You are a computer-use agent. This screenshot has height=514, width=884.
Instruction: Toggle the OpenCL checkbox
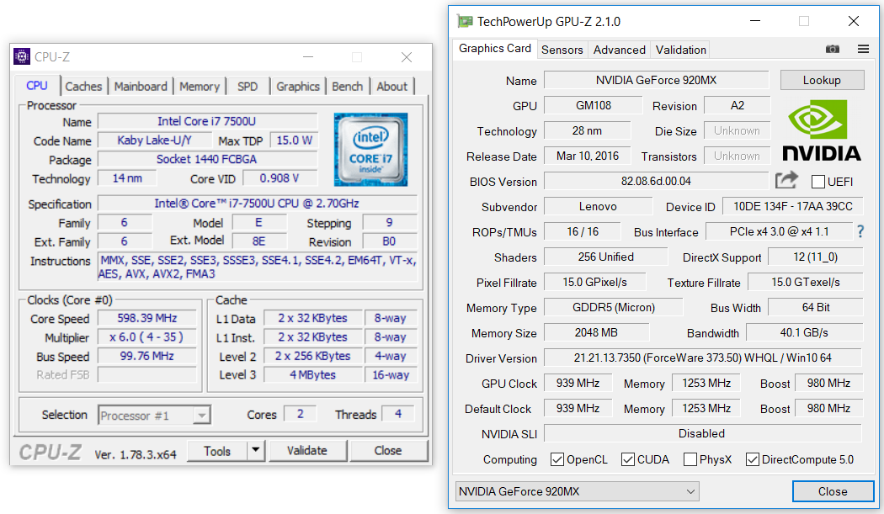click(557, 459)
